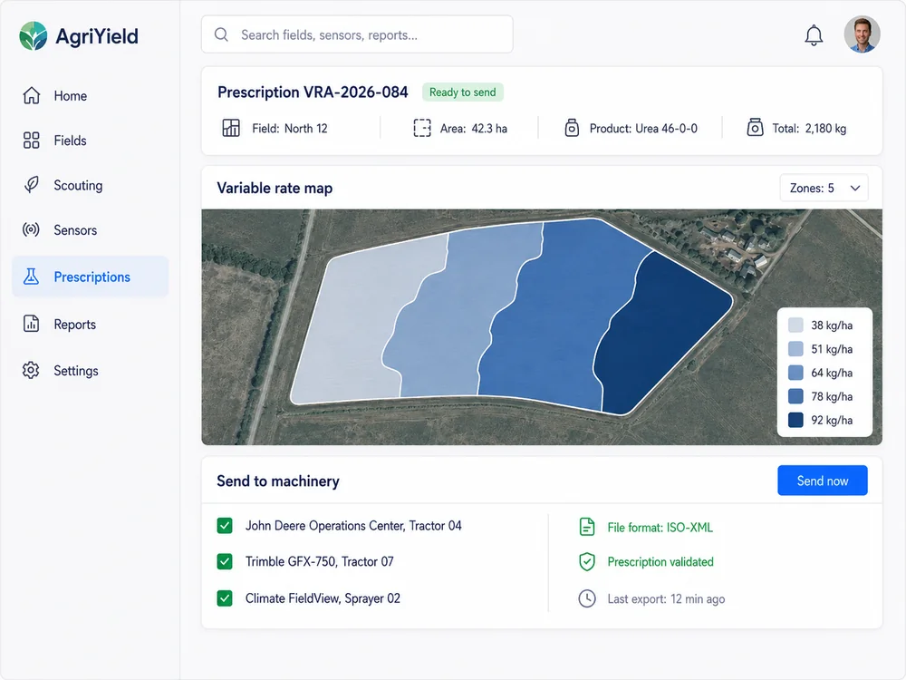Click the 38 kg/ha legend swatch
The width and height of the screenshot is (906, 680).
795,325
